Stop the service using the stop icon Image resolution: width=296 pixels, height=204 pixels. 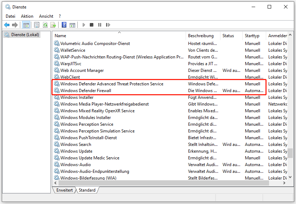92,25
